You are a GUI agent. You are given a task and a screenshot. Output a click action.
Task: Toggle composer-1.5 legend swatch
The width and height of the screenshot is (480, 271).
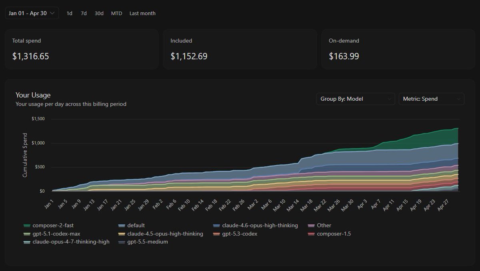[x=311, y=234]
